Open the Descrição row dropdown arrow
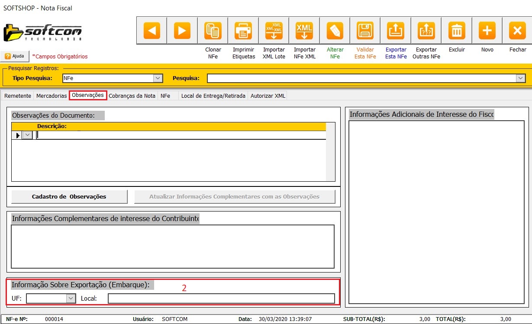The width and height of the screenshot is (532, 324). [x=27, y=135]
